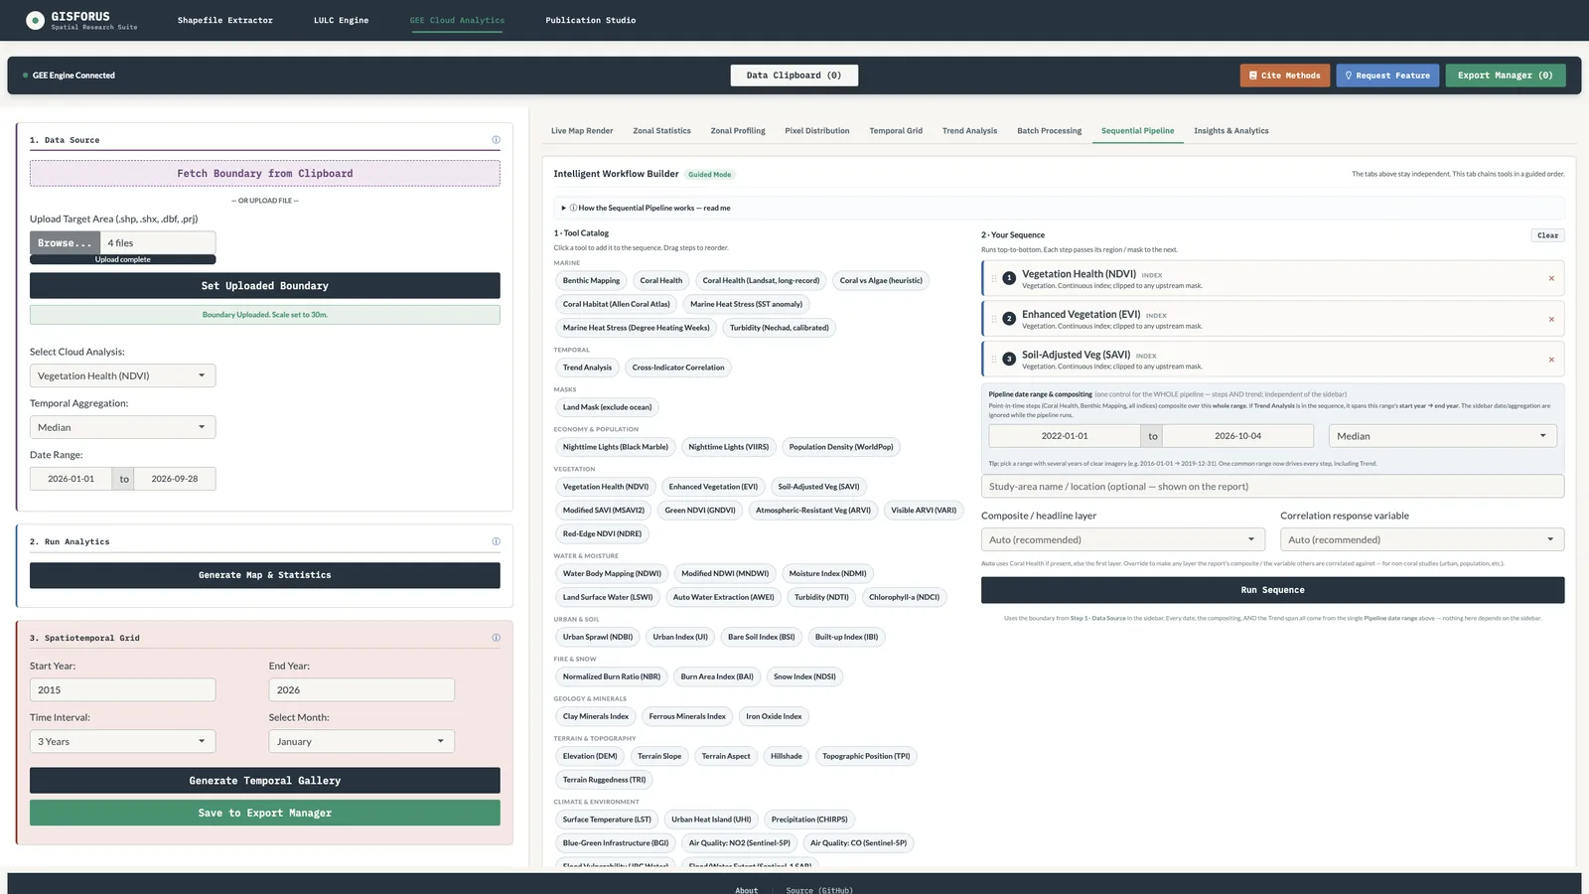This screenshot has width=1589, height=894.
Task: Browse for boundary files to upload
Action: pyautogui.click(x=65, y=243)
